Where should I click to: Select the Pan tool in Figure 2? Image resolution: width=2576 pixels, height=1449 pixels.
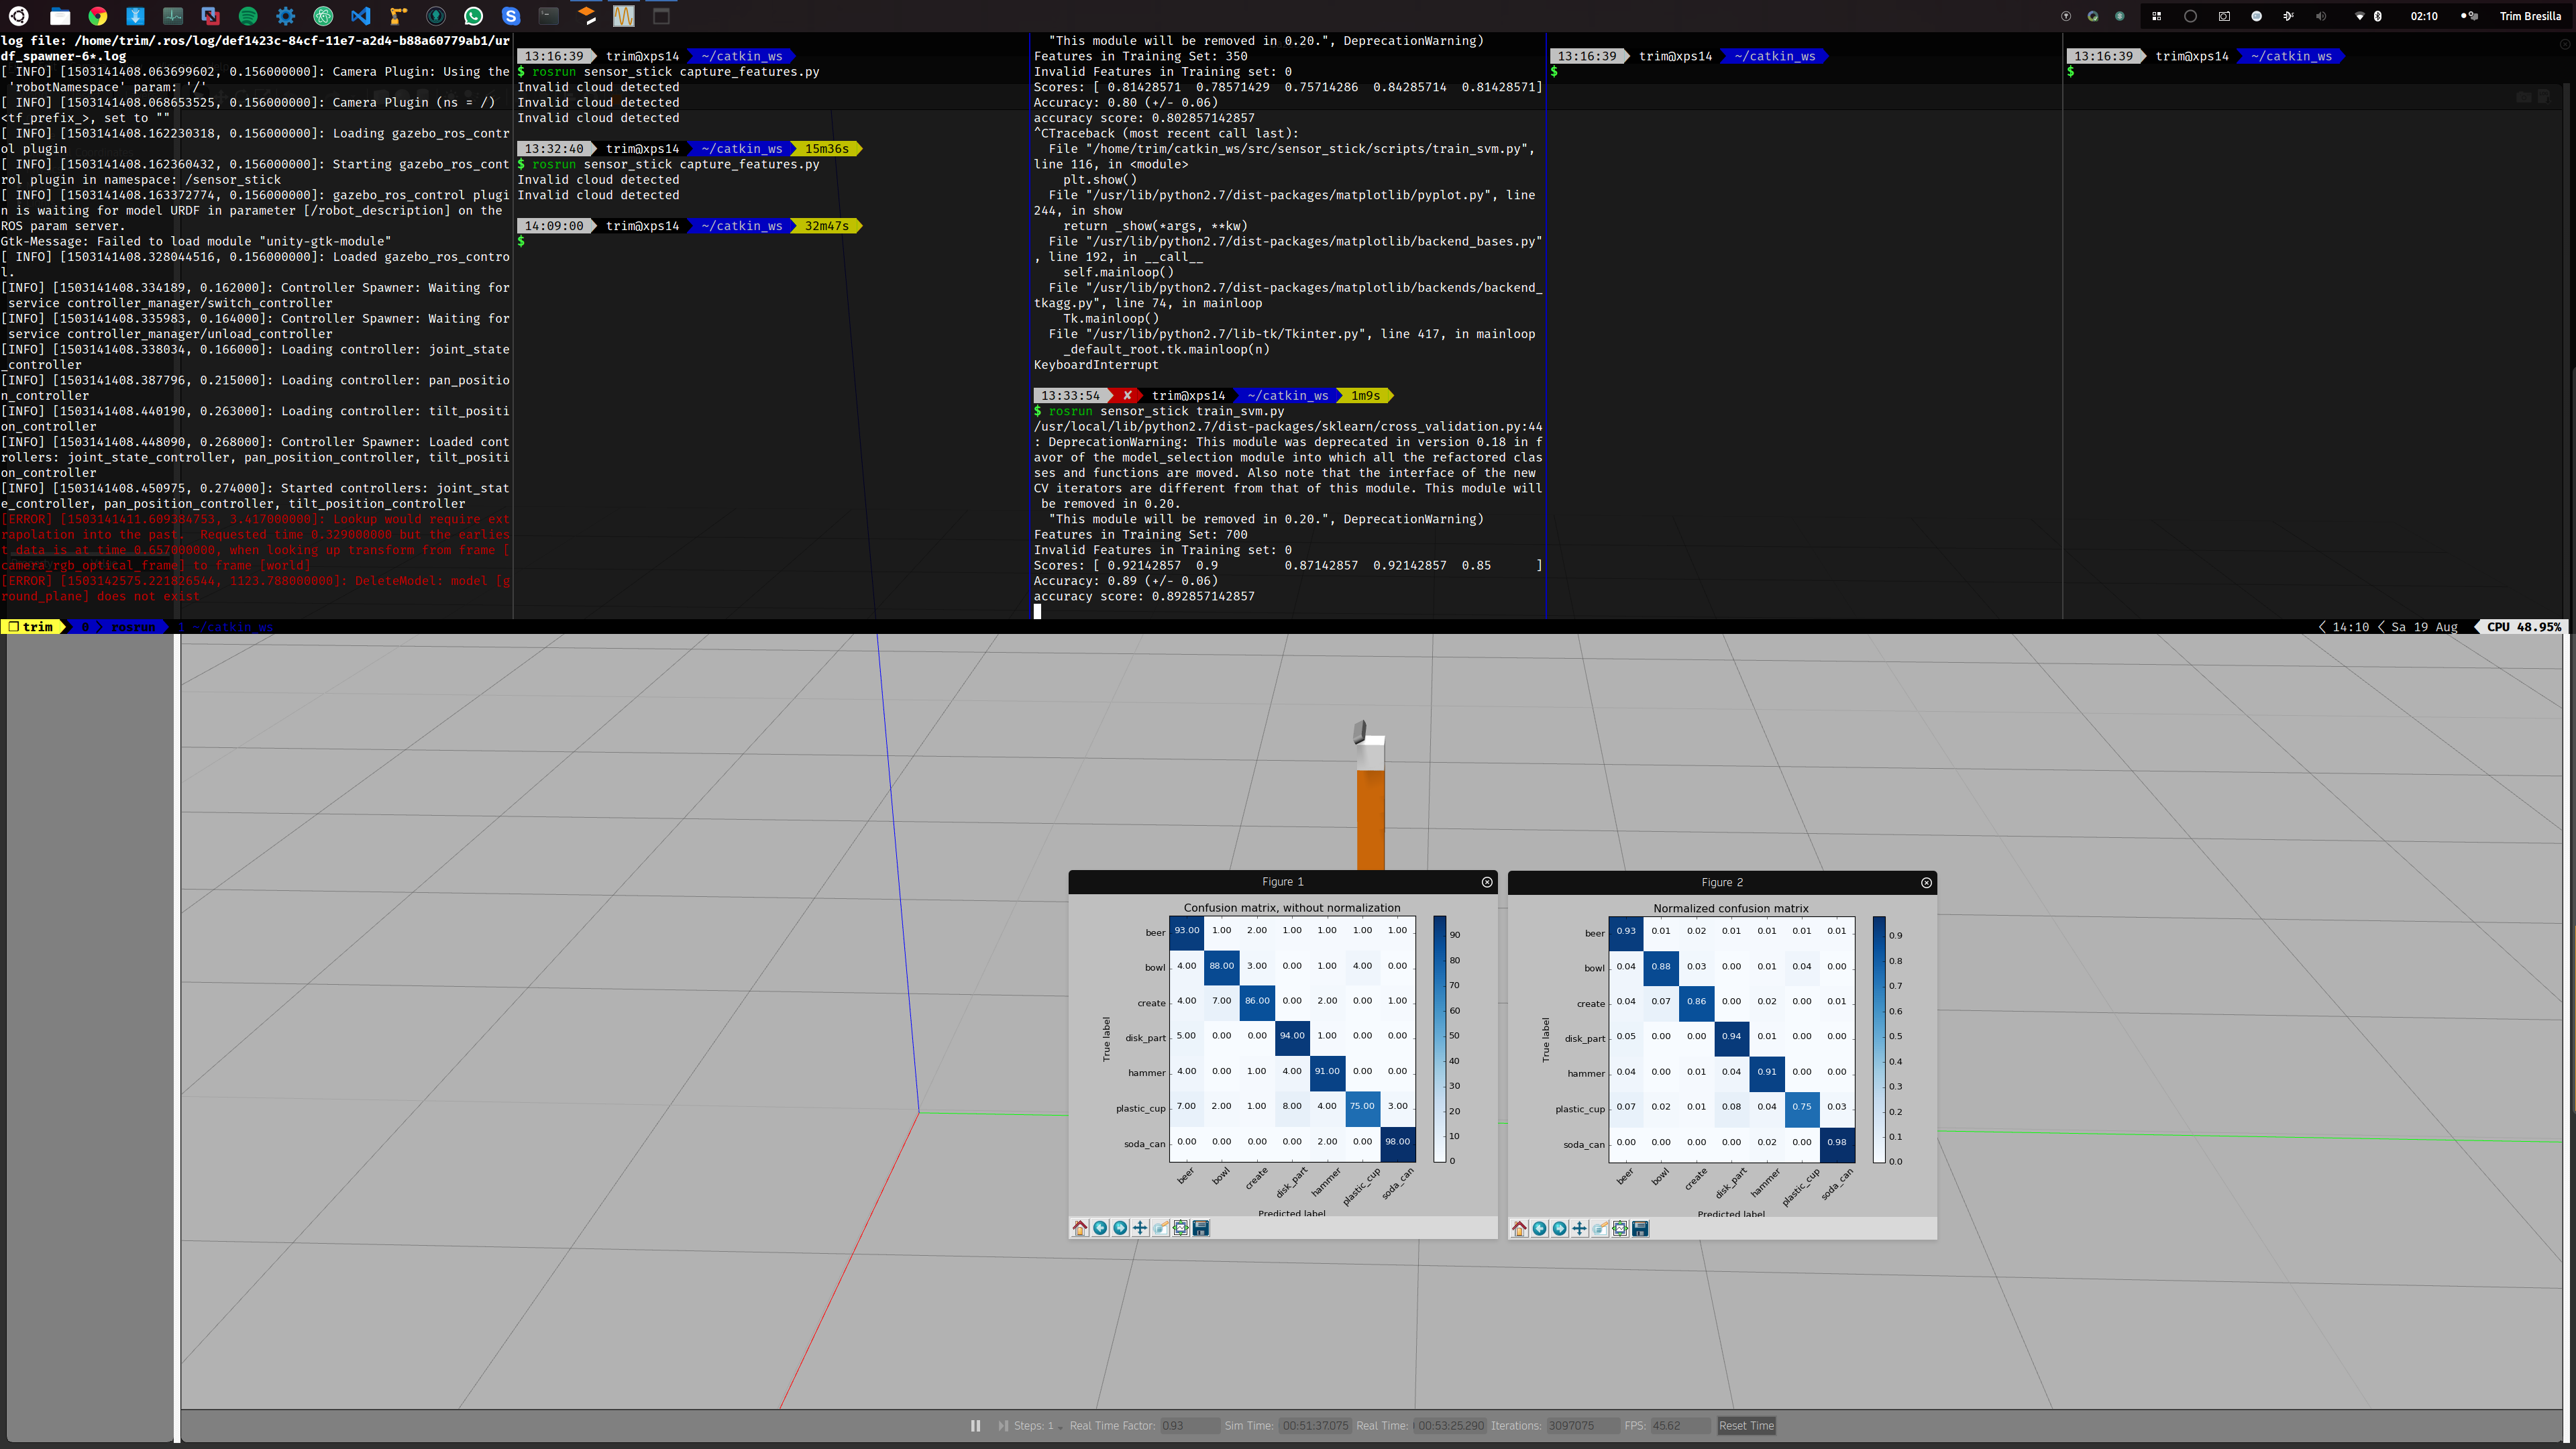[x=1579, y=1229]
